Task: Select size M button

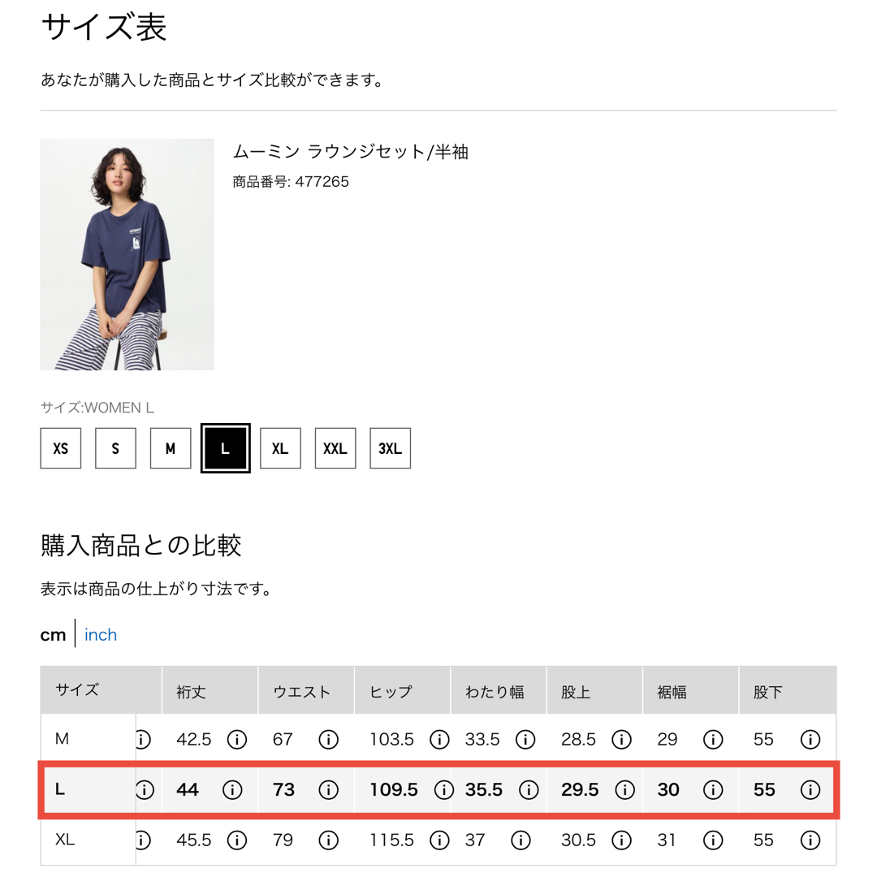Action: pos(171,448)
